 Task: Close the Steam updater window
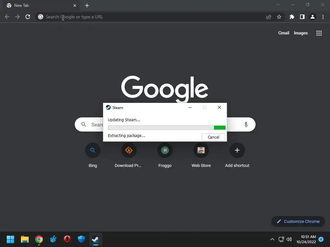[219, 107]
